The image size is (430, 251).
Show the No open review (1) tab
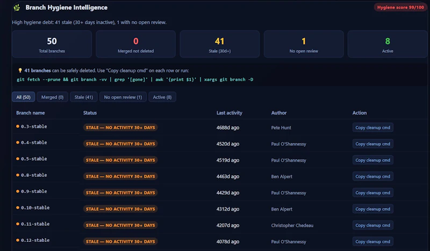[x=123, y=97]
